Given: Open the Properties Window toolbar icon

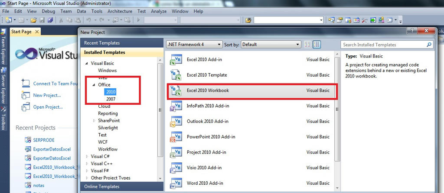Looking at the screenshot, I should click(340, 20).
